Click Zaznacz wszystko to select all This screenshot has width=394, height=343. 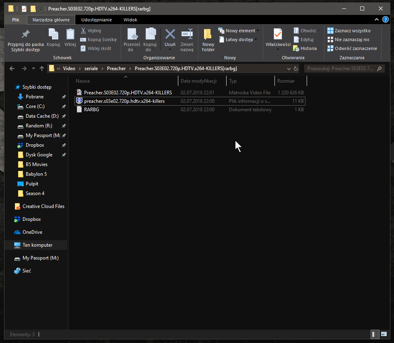(349, 31)
